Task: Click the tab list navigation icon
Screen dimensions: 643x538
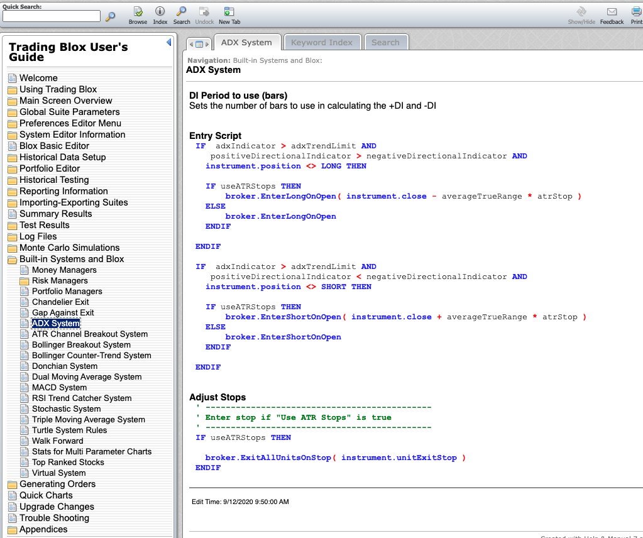Action: tap(199, 44)
